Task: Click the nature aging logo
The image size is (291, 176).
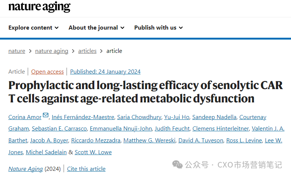Action: 39,7
